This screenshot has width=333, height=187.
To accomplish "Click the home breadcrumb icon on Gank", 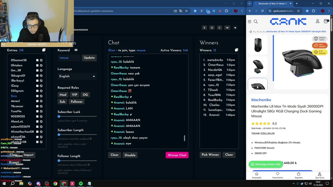I will [x=251, y=31].
